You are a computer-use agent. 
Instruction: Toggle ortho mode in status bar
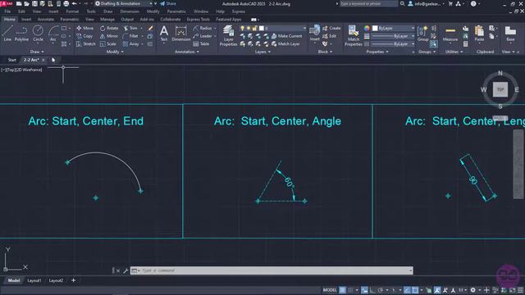(x=372, y=290)
